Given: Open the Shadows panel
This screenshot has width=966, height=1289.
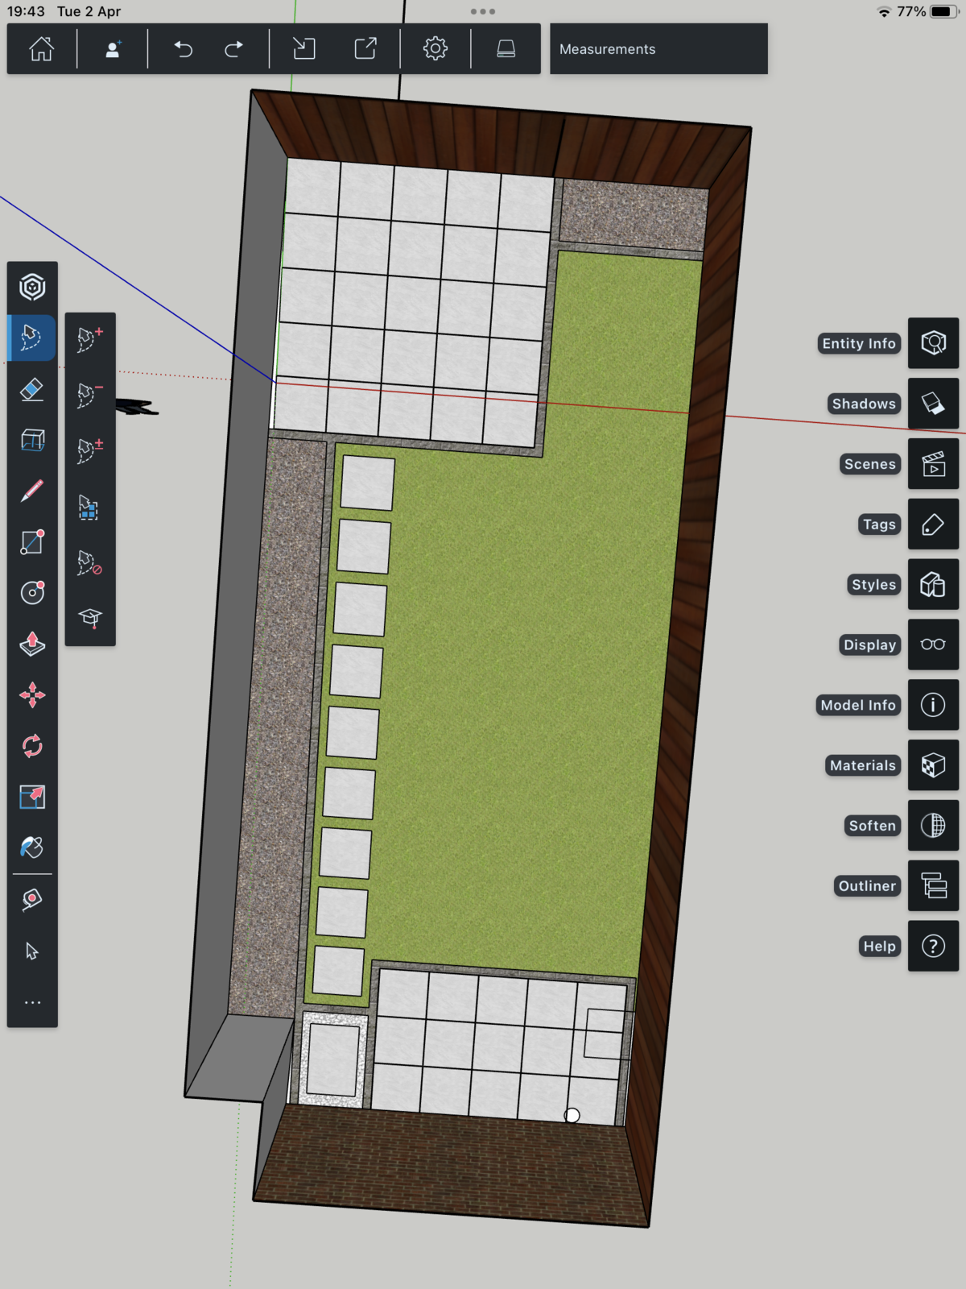Looking at the screenshot, I should (x=933, y=404).
